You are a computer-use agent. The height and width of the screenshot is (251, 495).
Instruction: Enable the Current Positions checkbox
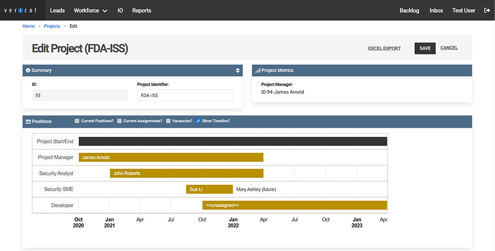77,121
